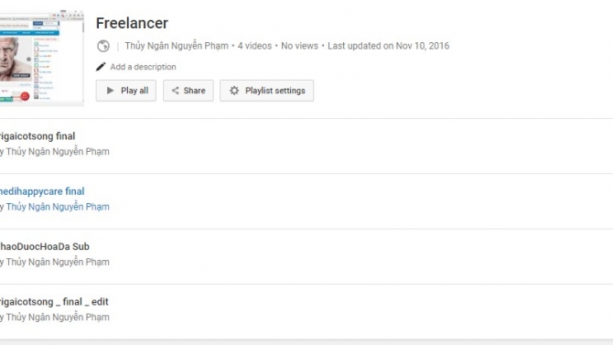Open the video 'rigaicotsong final'
The width and height of the screenshot is (613, 345).
38,136
